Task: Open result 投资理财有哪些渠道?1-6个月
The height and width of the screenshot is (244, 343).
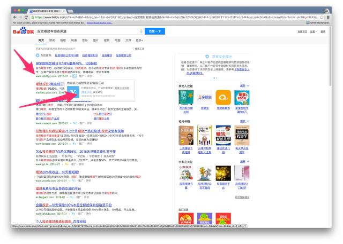Action: (x=80, y=131)
